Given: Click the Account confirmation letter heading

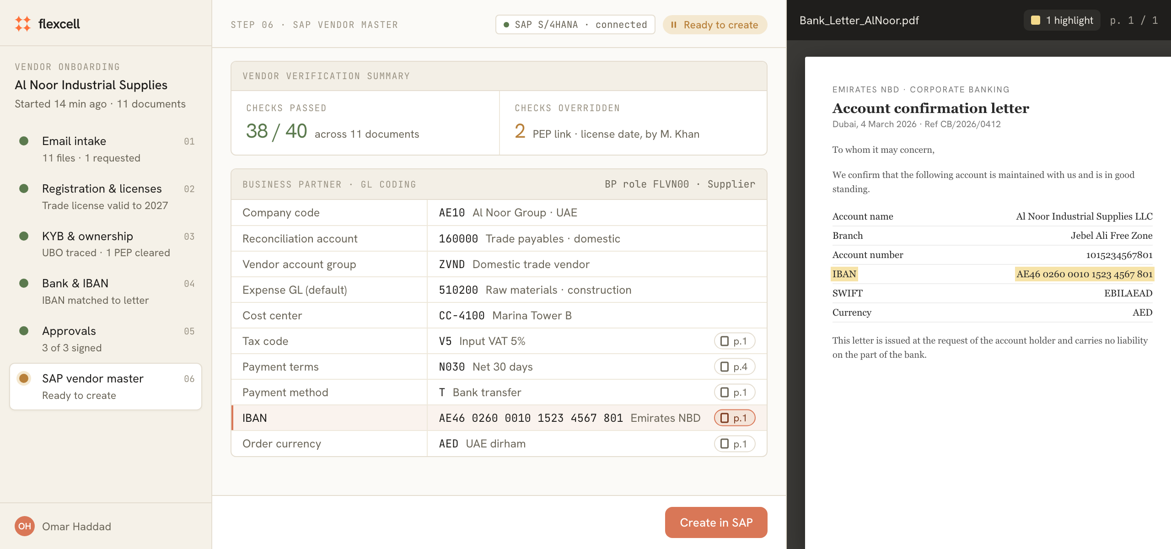Looking at the screenshot, I should [930, 108].
